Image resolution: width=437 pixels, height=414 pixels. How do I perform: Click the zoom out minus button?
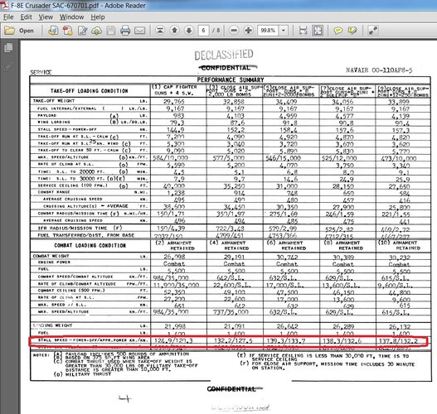(x=234, y=31)
